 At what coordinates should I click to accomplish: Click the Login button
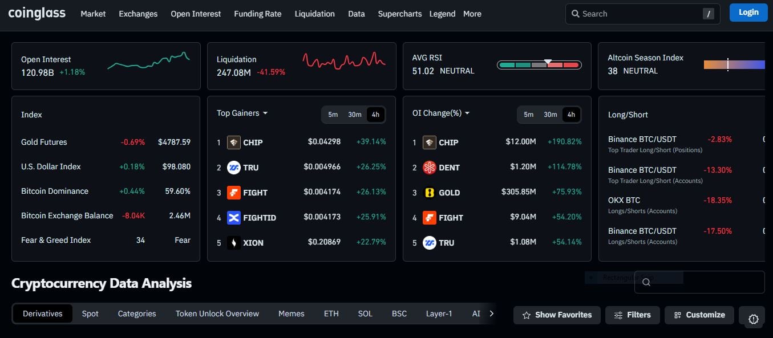click(x=748, y=11)
